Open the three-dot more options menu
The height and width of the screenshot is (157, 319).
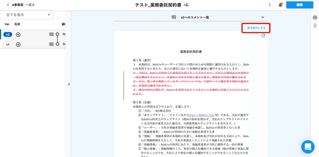[x=270, y=5]
